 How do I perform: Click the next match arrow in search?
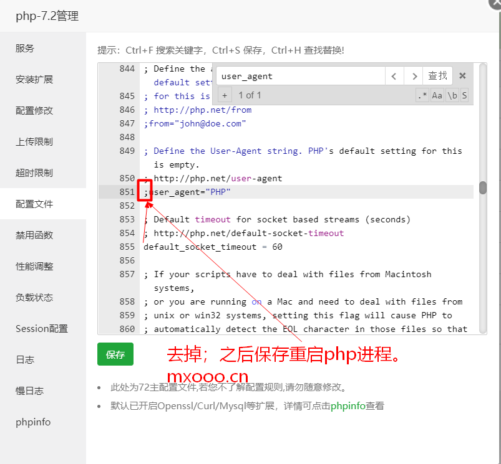[413, 76]
